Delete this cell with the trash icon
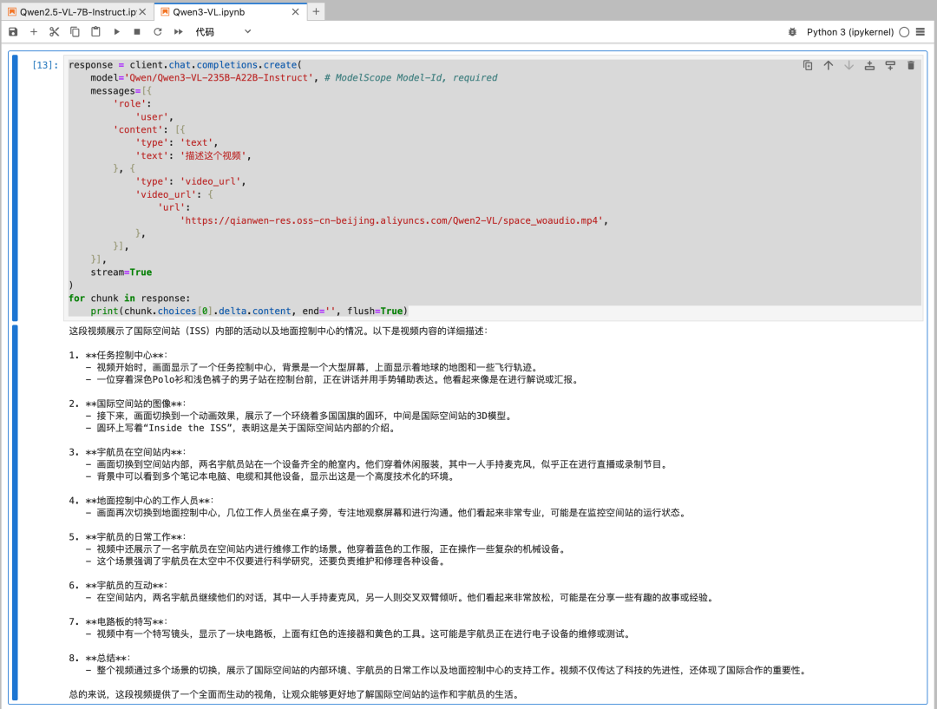Image resolution: width=937 pixels, height=709 pixels. (911, 65)
